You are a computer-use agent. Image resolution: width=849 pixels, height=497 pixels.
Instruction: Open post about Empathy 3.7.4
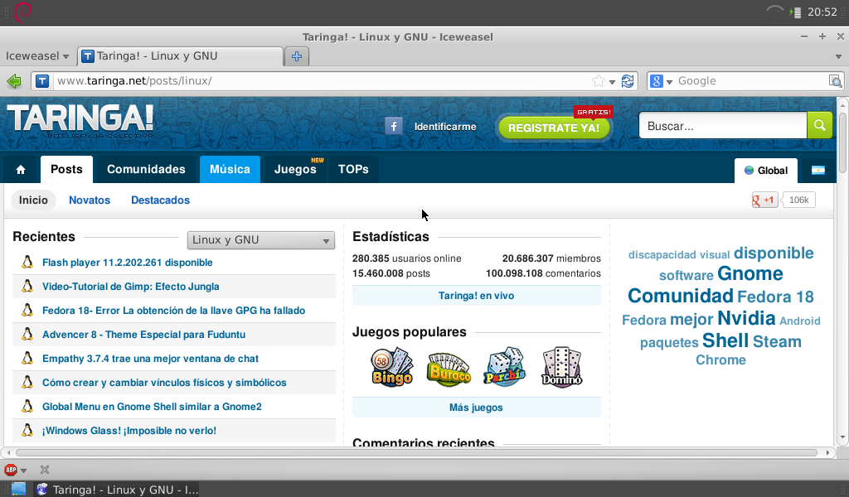[x=150, y=359]
